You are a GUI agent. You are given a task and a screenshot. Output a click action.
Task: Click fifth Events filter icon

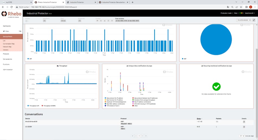coord(112,21)
